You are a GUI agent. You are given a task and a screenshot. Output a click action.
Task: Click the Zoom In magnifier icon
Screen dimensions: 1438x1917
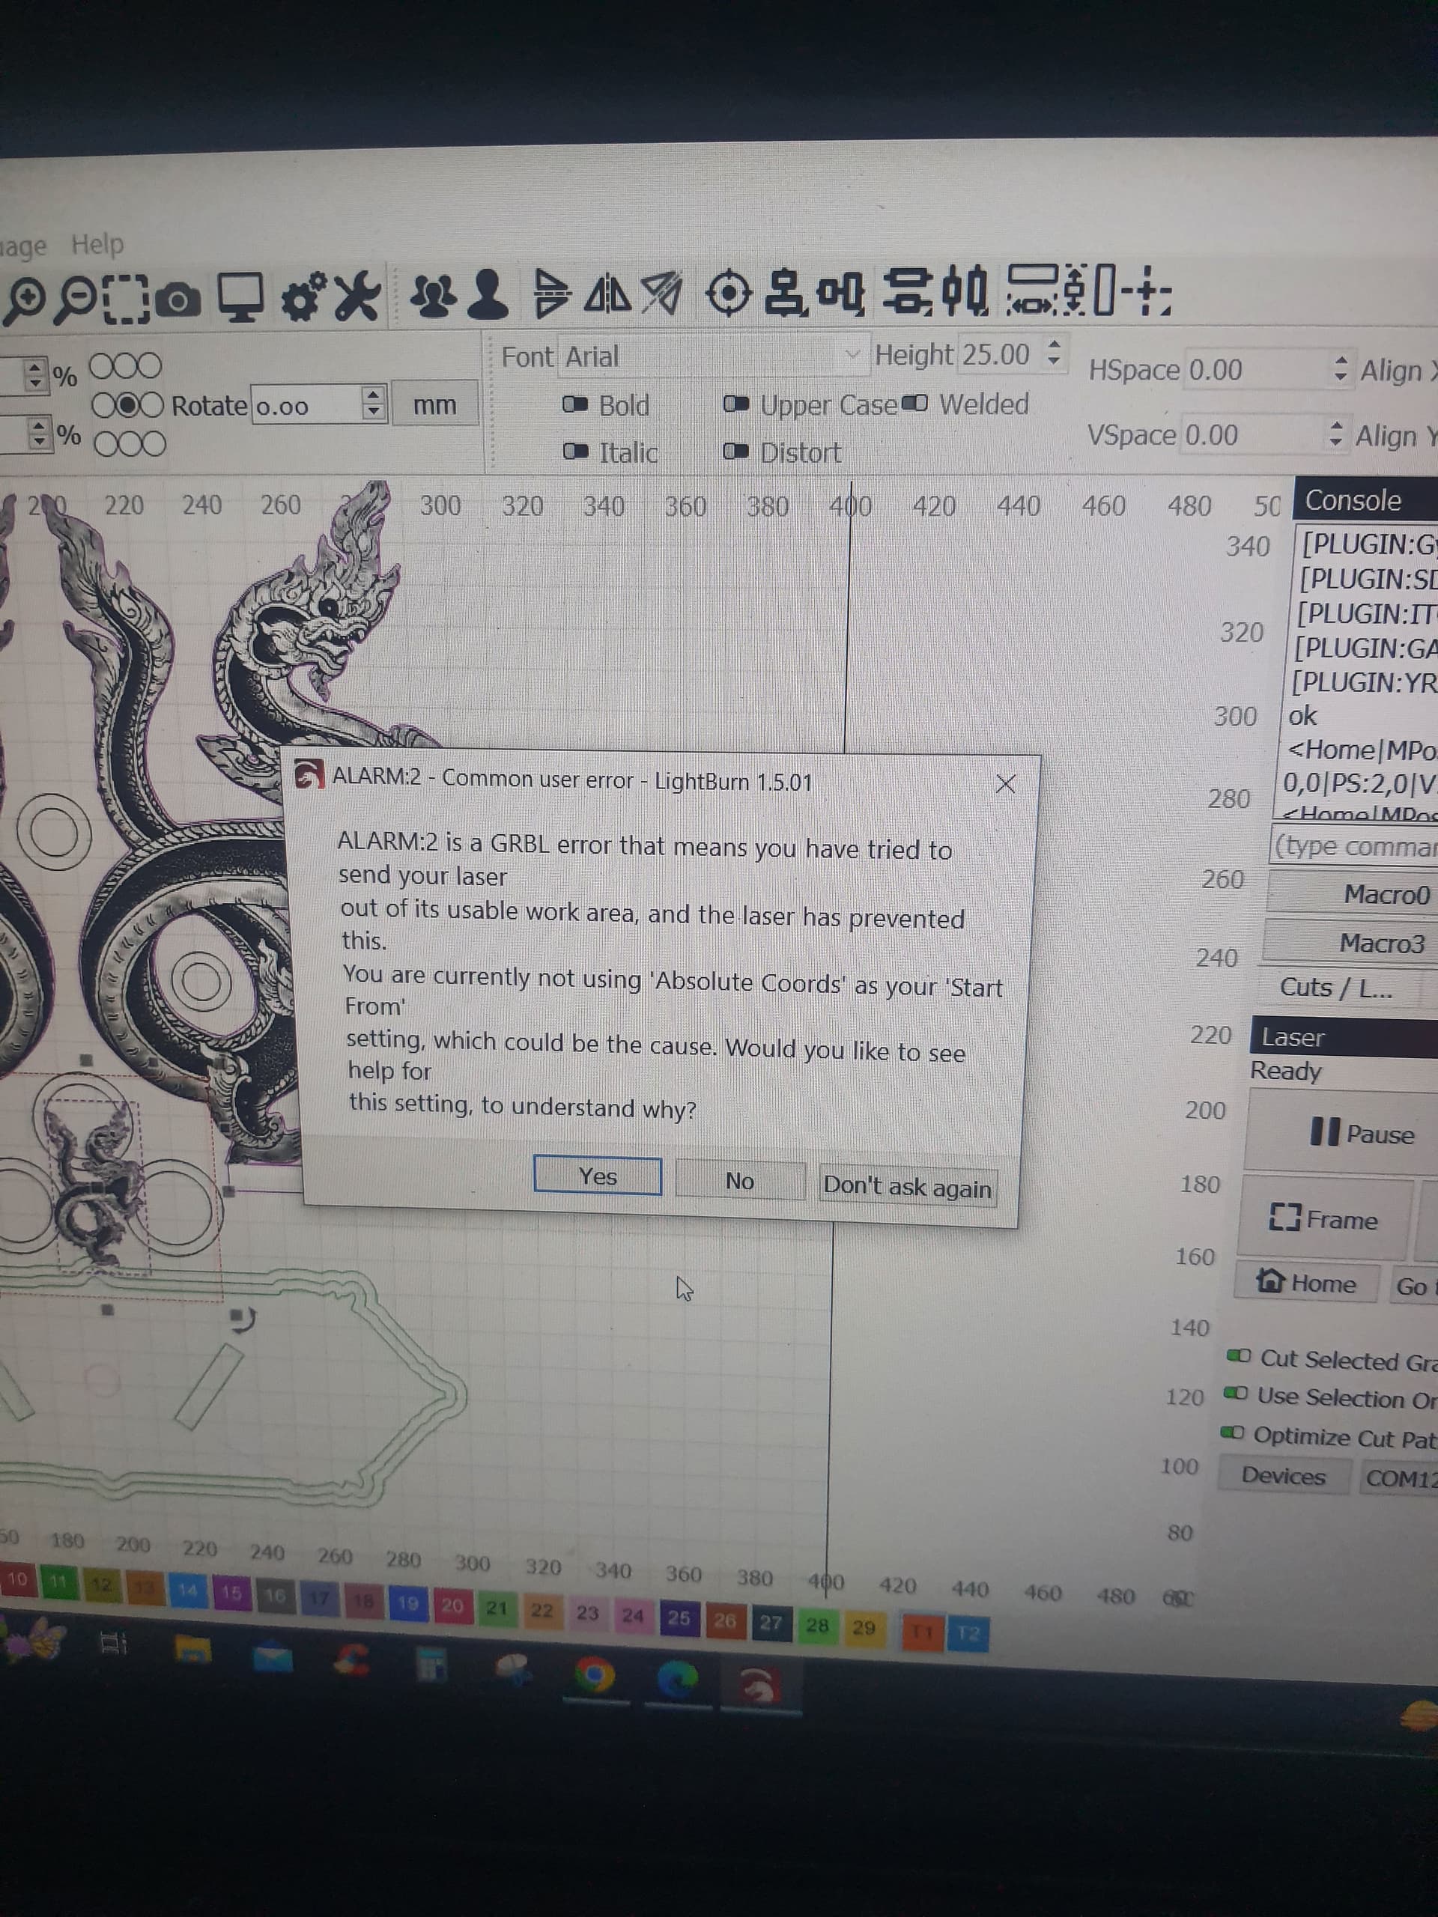(24, 301)
